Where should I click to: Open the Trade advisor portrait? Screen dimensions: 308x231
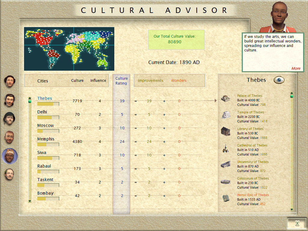coord(9,100)
